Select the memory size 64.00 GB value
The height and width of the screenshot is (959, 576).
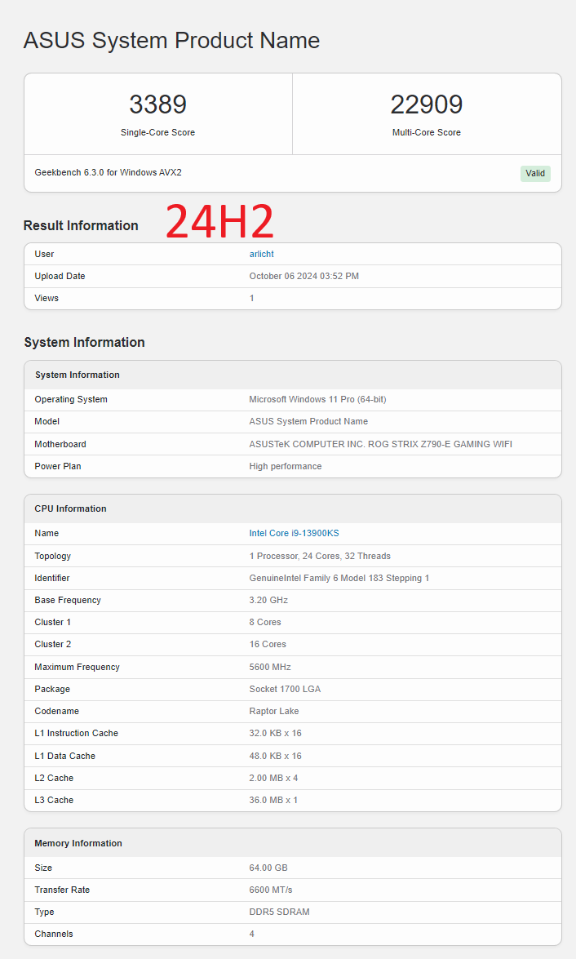pyautogui.click(x=268, y=868)
